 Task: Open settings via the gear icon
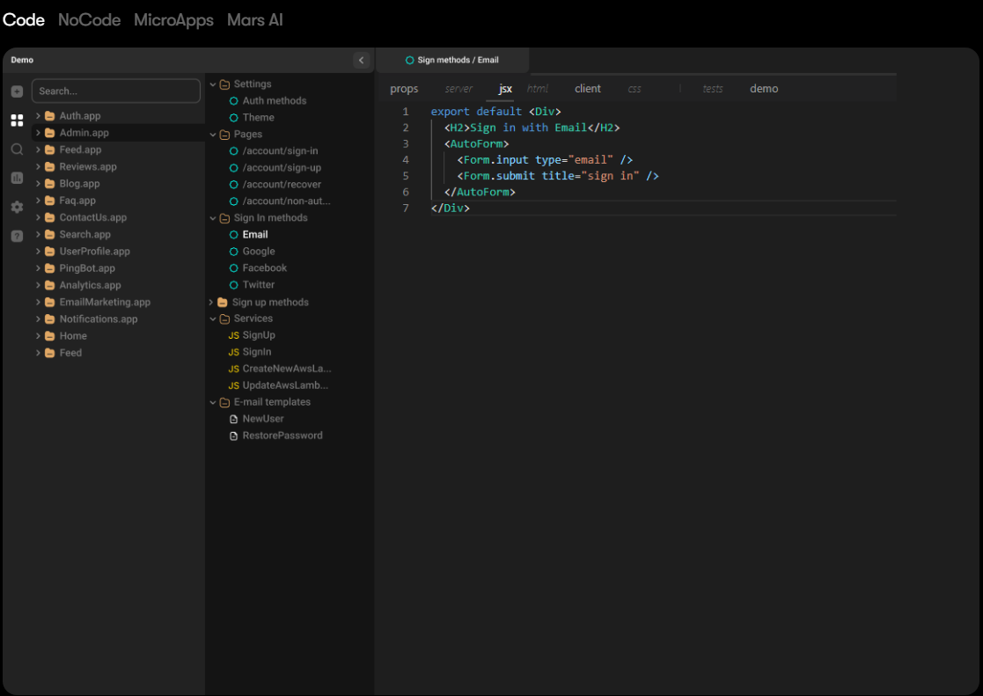pyautogui.click(x=17, y=207)
